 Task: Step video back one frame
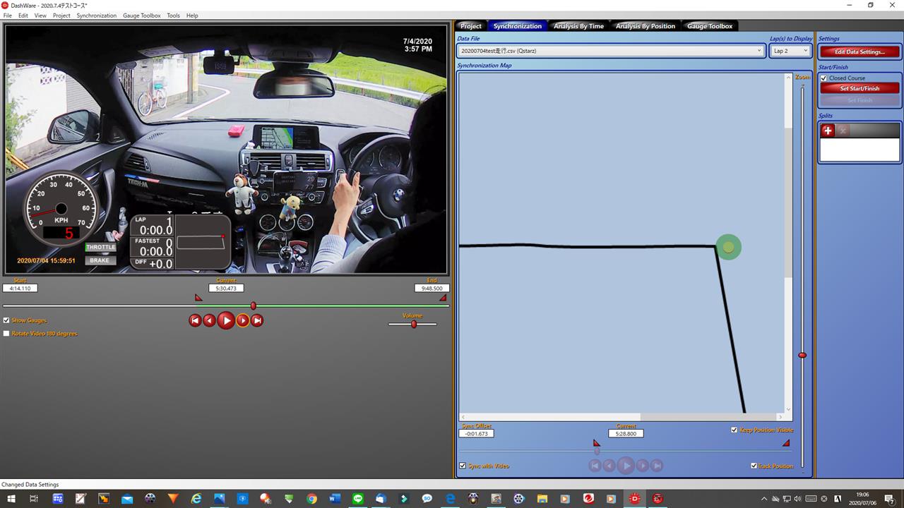(x=210, y=320)
